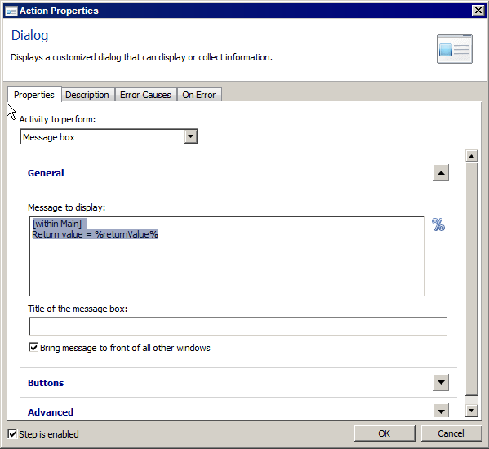Image resolution: width=489 pixels, height=449 pixels.
Task: Select the Properties tab
Action: tap(34, 95)
